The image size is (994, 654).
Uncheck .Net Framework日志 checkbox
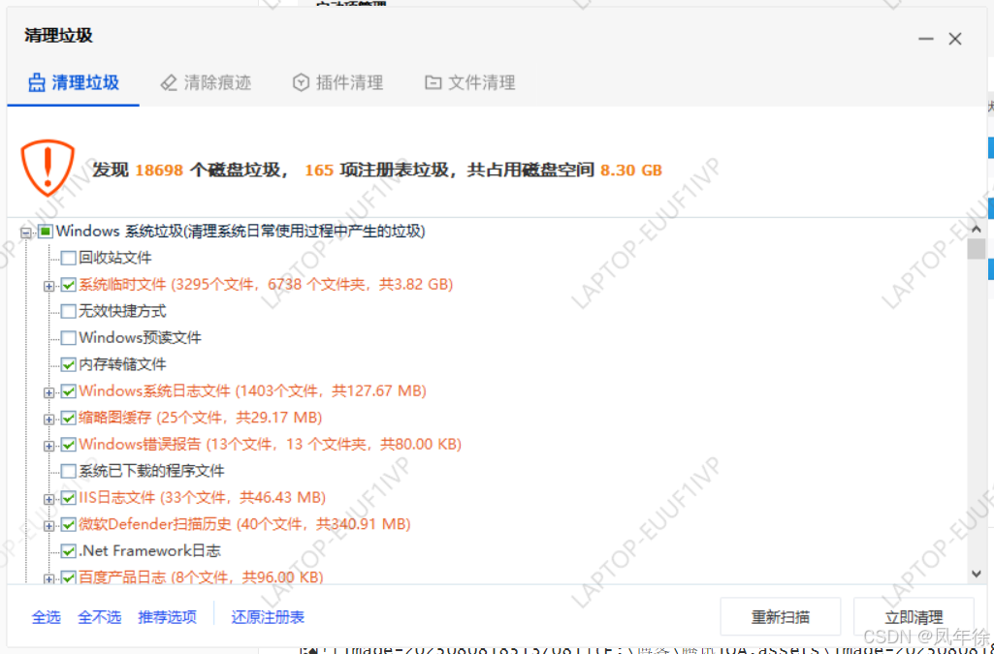pos(69,551)
